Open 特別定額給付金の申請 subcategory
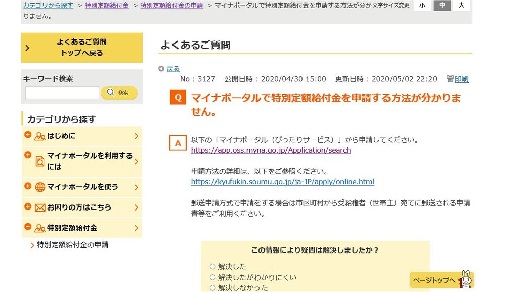518x292 pixels. pyautogui.click(x=73, y=245)
